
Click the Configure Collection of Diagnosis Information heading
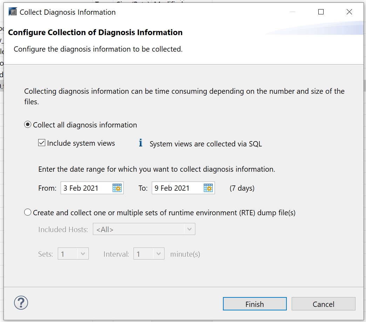95,33
